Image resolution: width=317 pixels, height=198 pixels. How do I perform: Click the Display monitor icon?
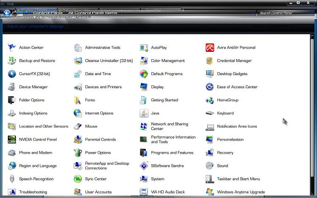coord(144,87)
